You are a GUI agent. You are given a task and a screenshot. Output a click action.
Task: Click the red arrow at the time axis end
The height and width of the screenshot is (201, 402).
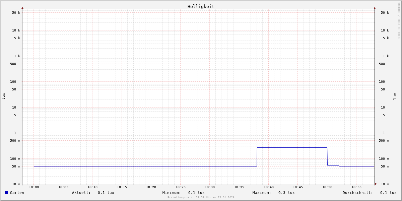[376, 184]
